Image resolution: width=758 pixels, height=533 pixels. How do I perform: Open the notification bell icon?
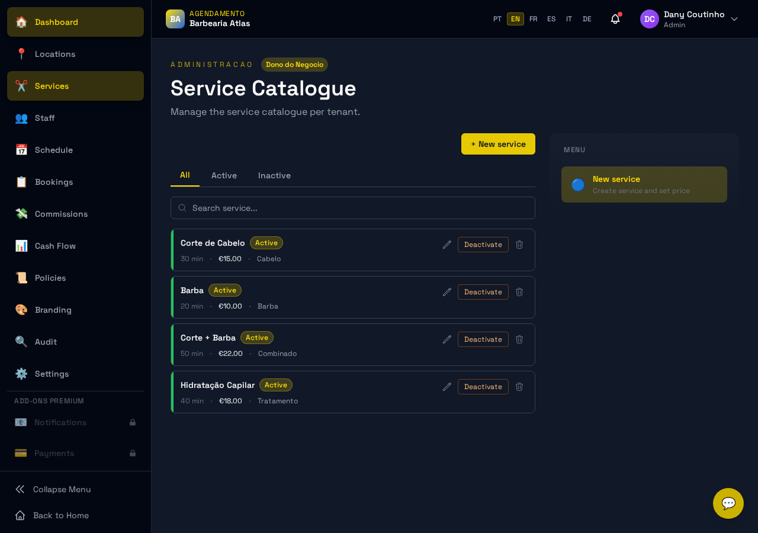(614, 18)
